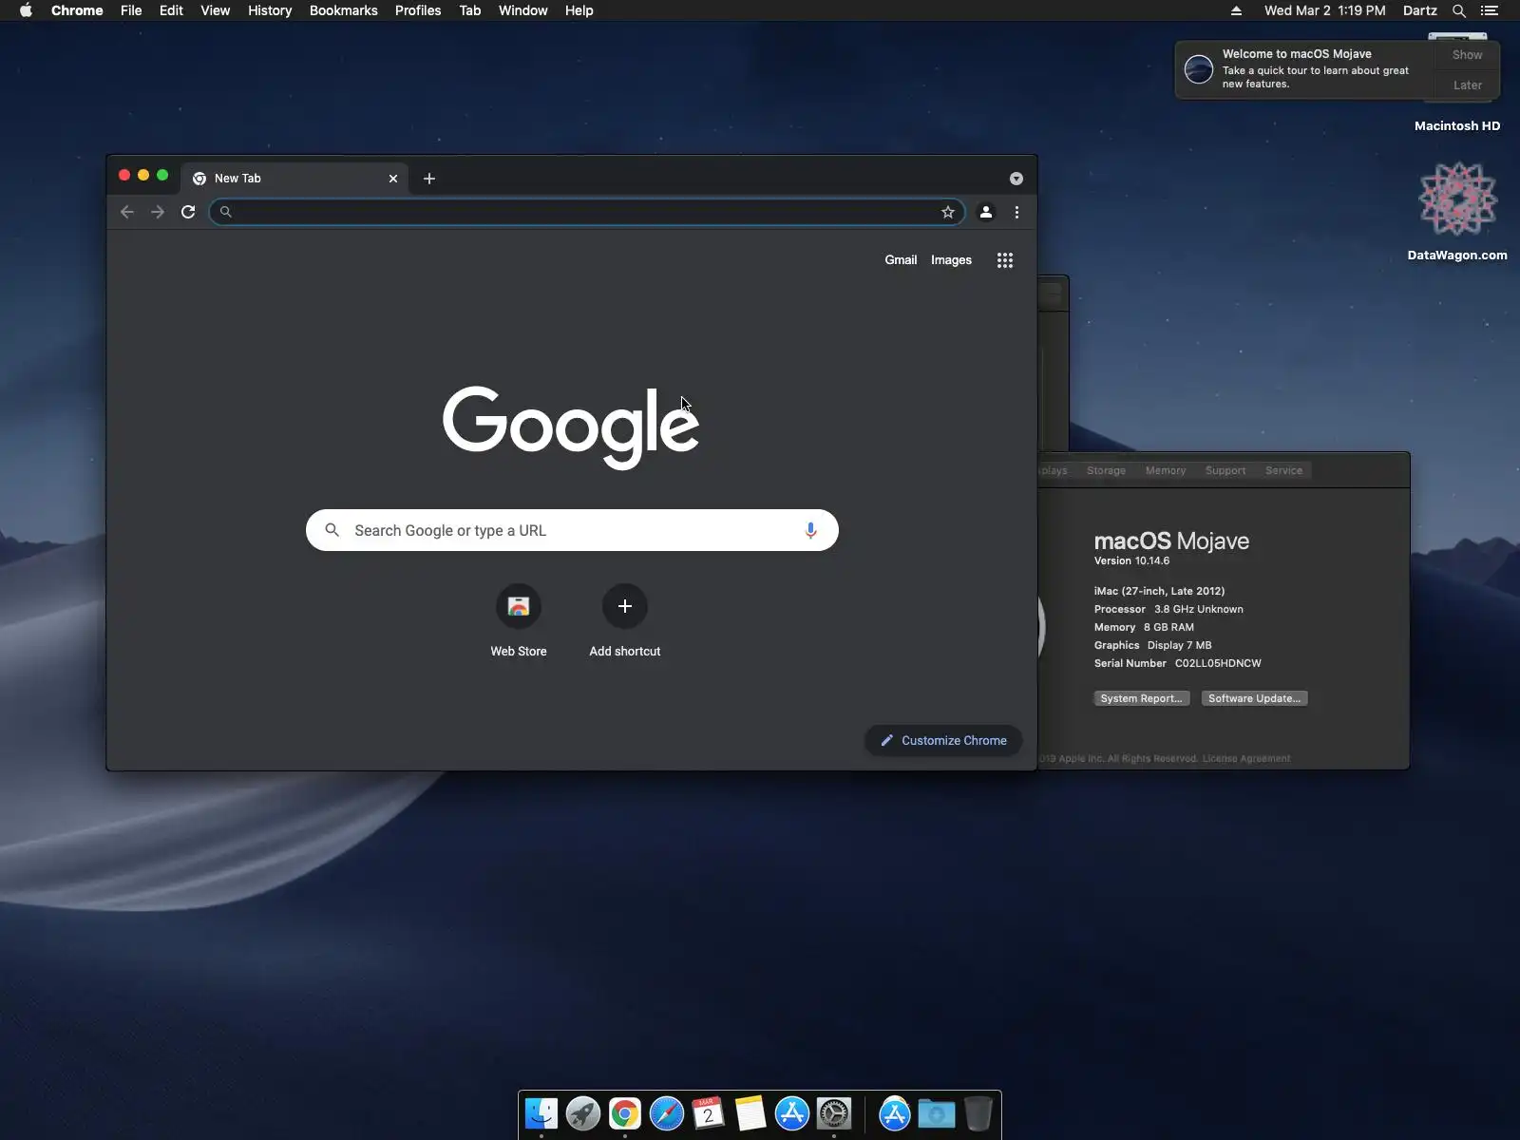Click the 8 GB RAM memory value
Image resolution: width=1520 pixels, height=1140 pixels.
(x=1168, y=627)
